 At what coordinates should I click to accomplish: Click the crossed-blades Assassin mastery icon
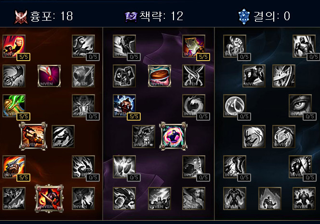click(193, 76)
